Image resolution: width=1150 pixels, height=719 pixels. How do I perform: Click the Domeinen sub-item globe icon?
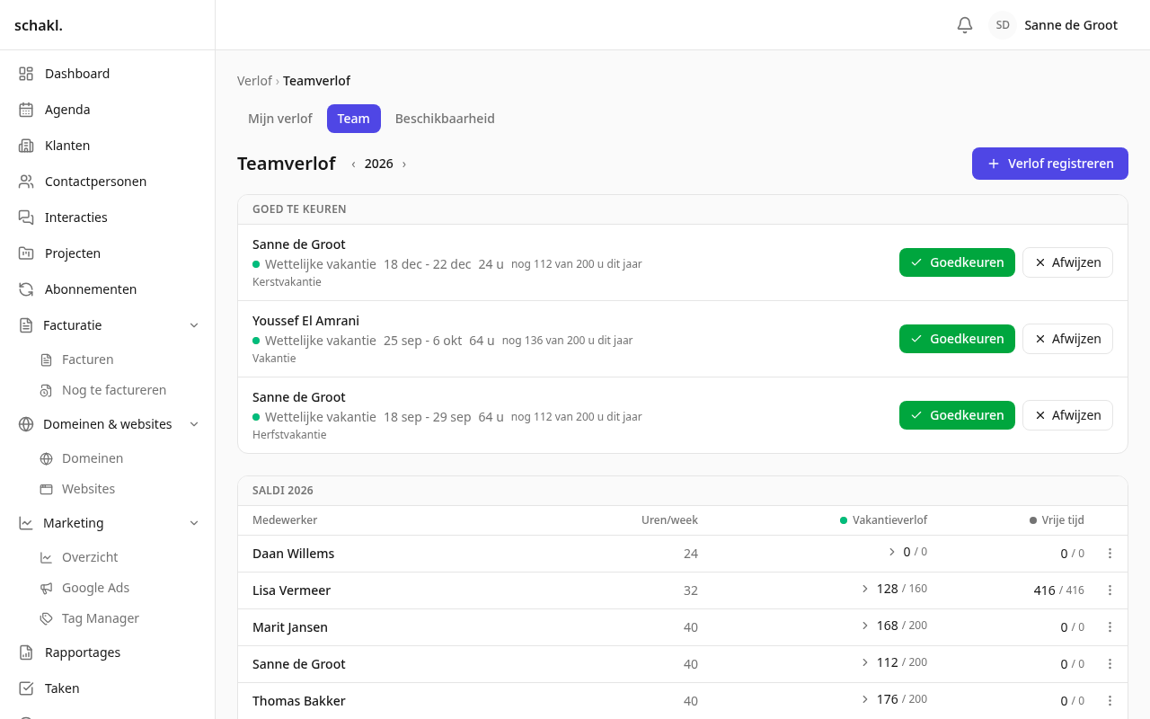(x=46, y=458)
